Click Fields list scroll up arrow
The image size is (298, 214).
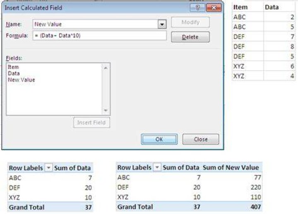(106, 68)
